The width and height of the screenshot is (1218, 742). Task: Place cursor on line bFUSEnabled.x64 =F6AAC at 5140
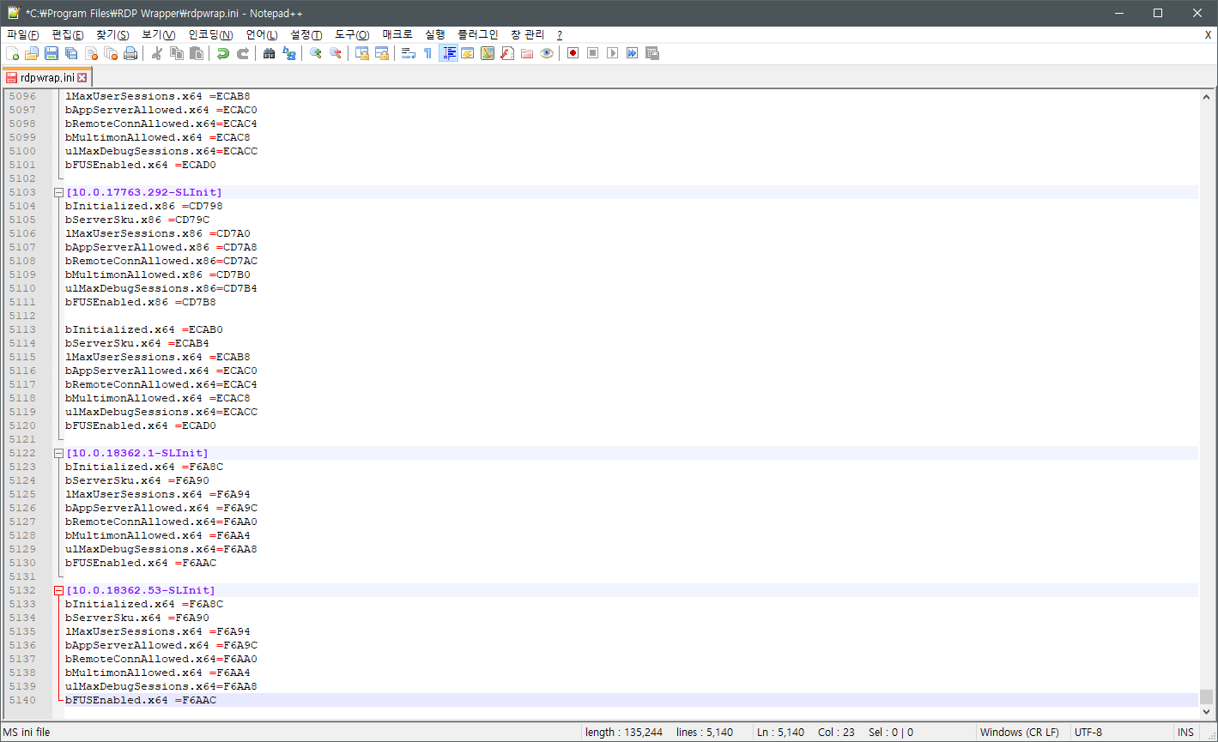pyautogui.click(x=141, y=700)
